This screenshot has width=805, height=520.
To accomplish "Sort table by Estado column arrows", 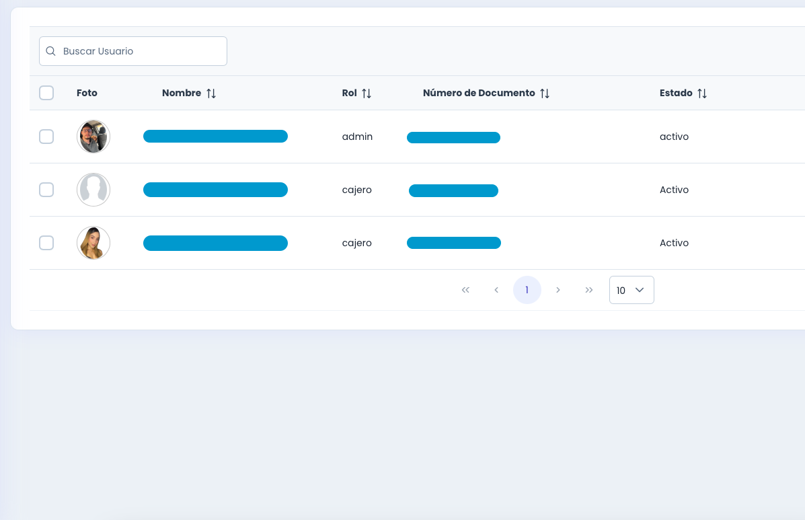I will click(x=702, y=94).
